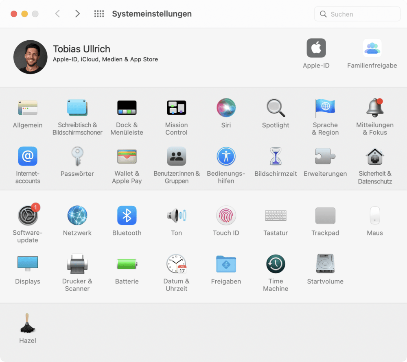Show all preferences grid button
This screenshot has height=362, width=407.
tap(99, 14)
